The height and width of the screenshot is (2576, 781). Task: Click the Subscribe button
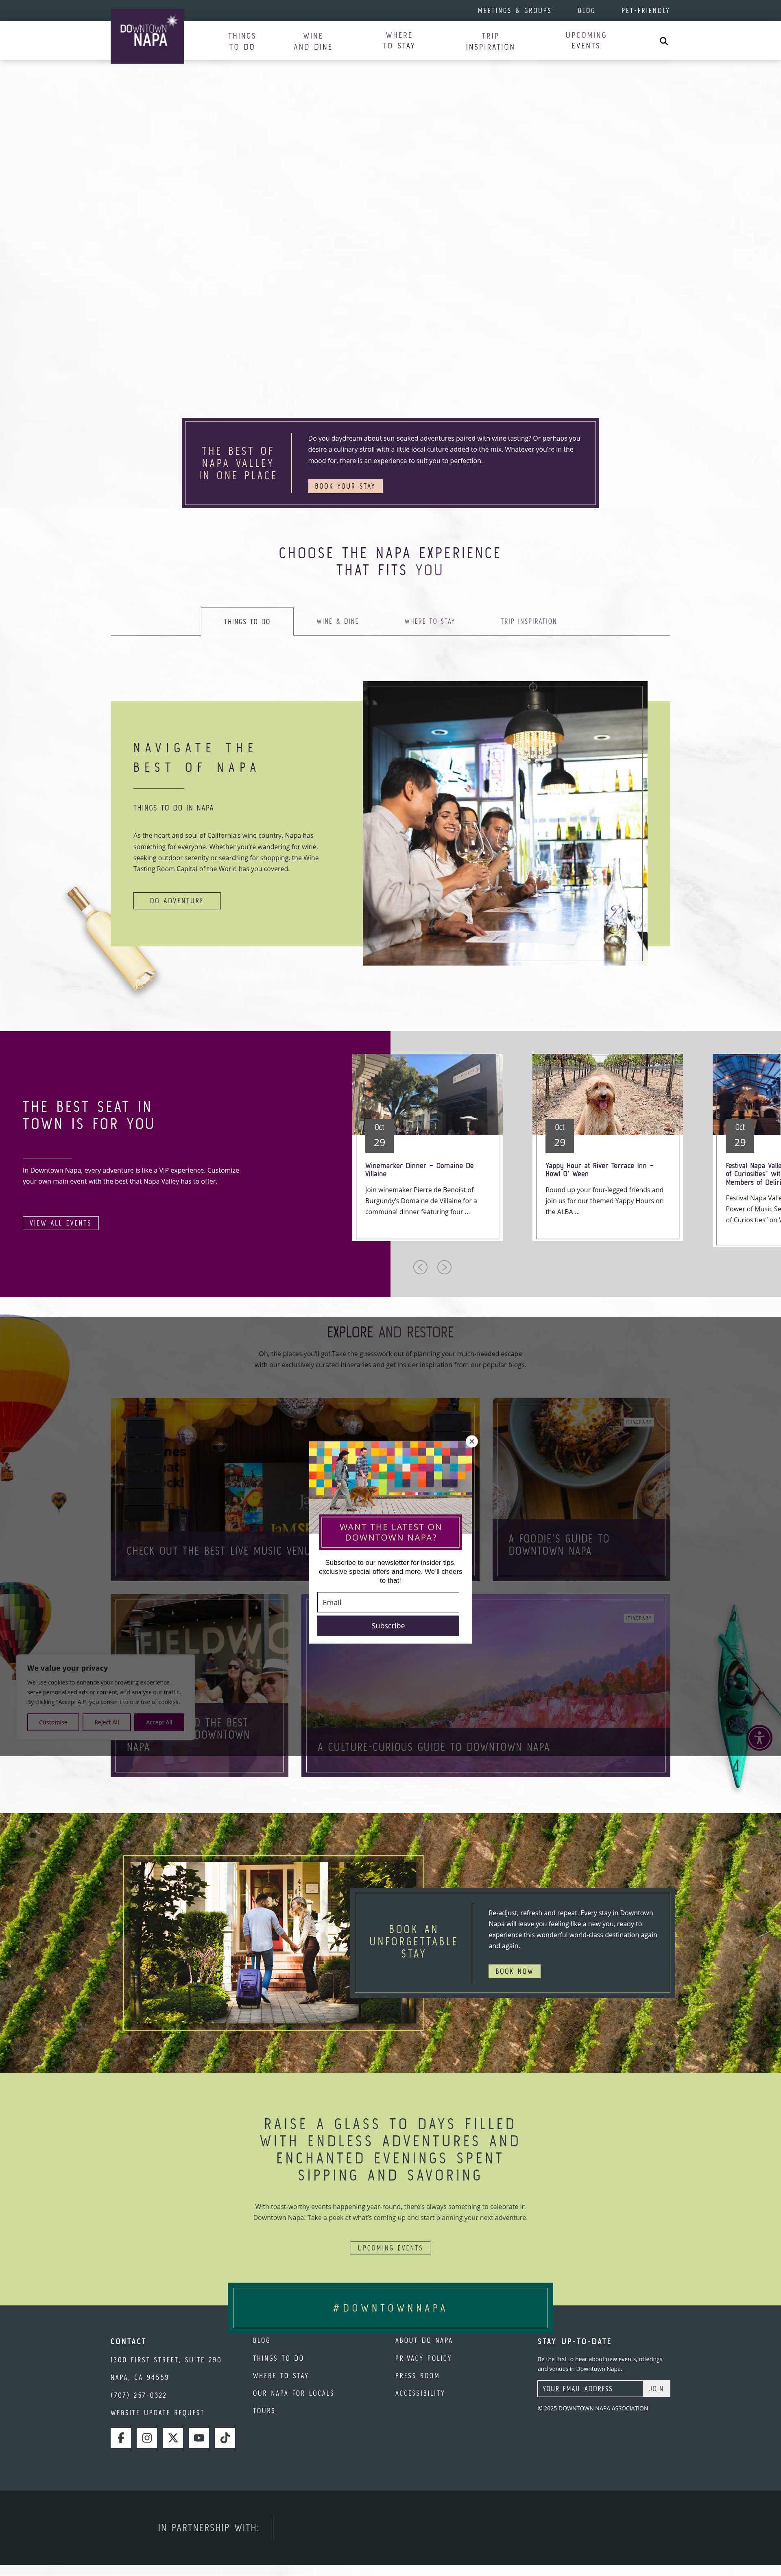(388, 1626)
